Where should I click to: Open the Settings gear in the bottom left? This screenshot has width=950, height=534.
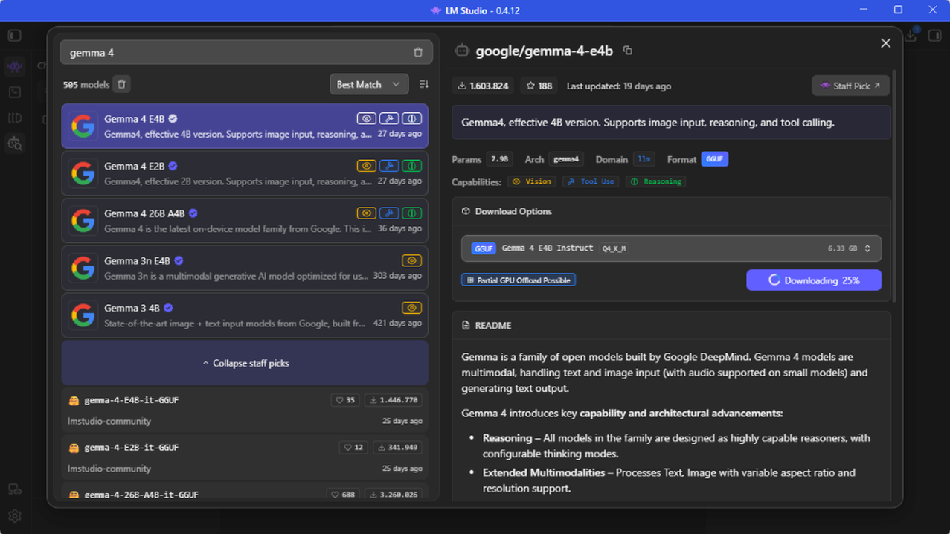click(15, 515)
